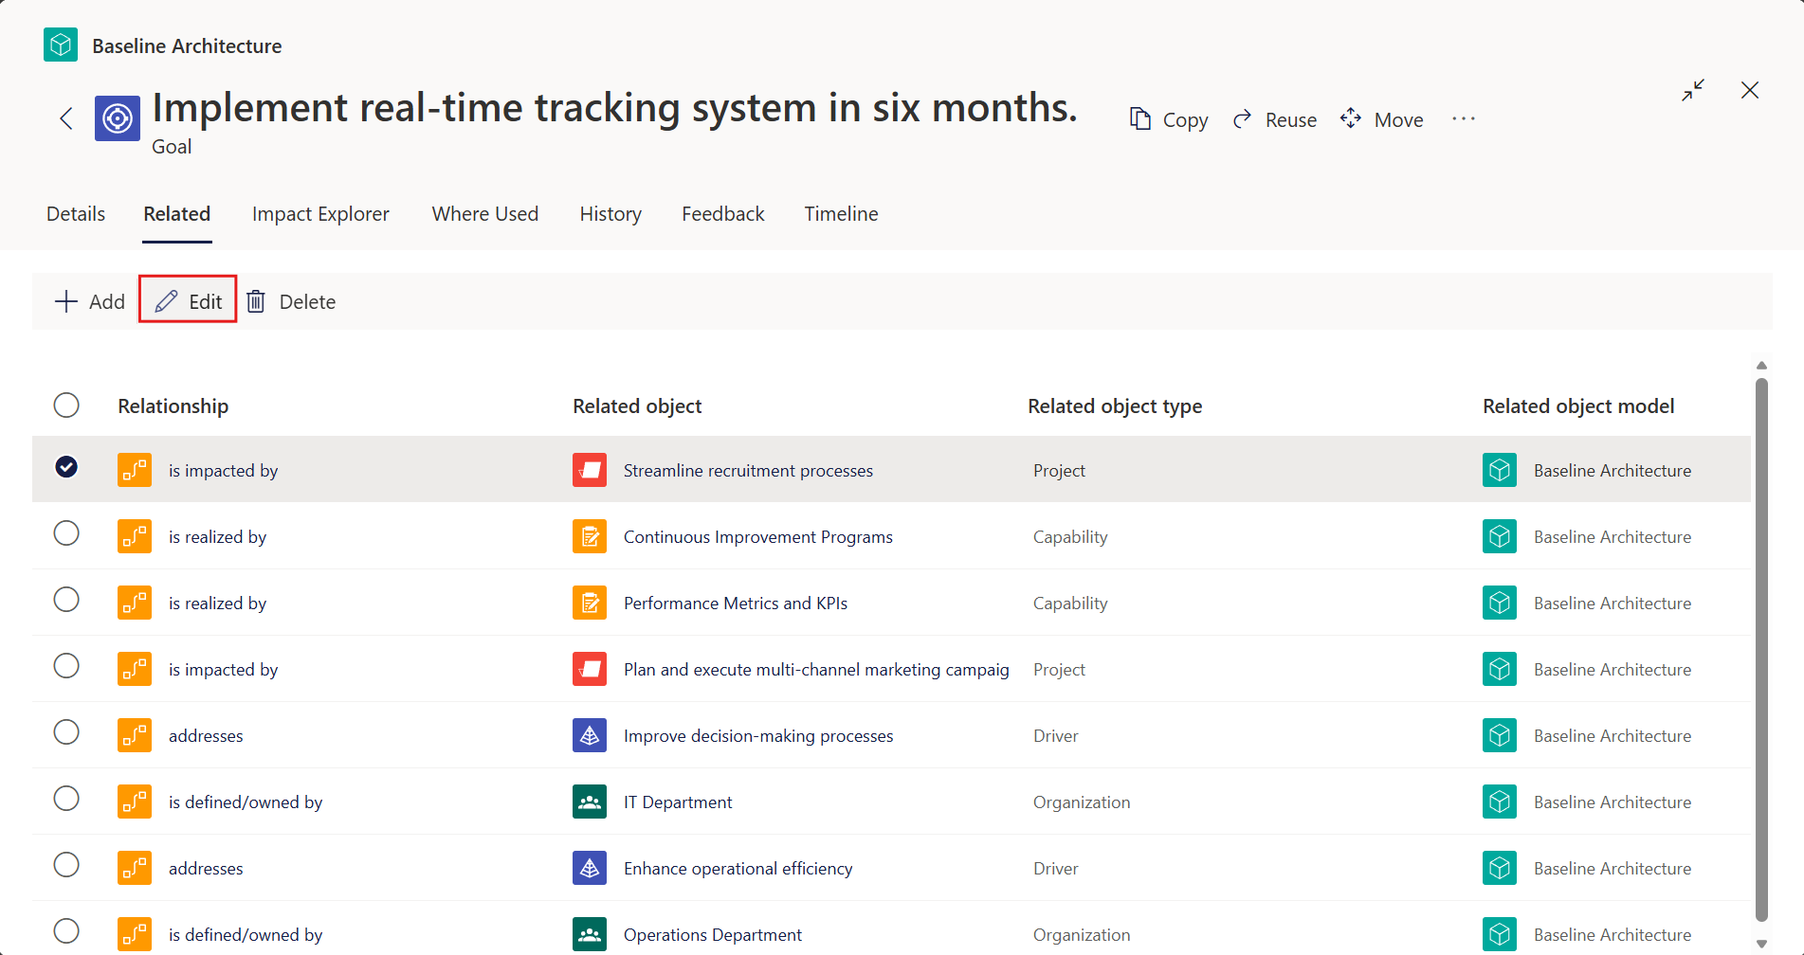Select the Continuous Improvement Programs row checkbox

pos(66,533)
